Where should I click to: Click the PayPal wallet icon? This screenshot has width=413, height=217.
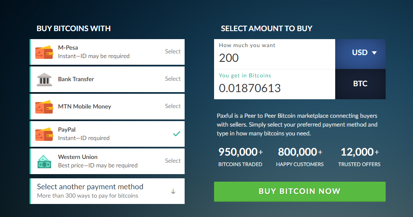[x=44, y=134]
